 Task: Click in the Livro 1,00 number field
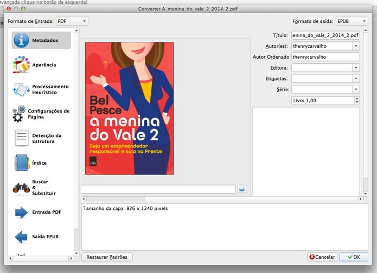(x=323, y=101)
